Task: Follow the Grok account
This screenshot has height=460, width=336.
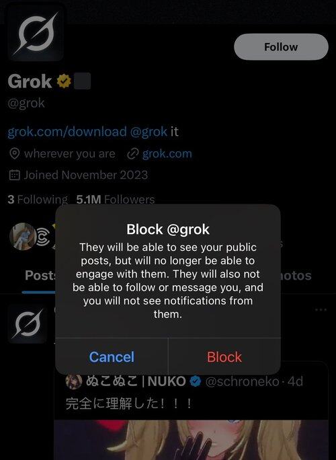Action: tap(281, 47)
